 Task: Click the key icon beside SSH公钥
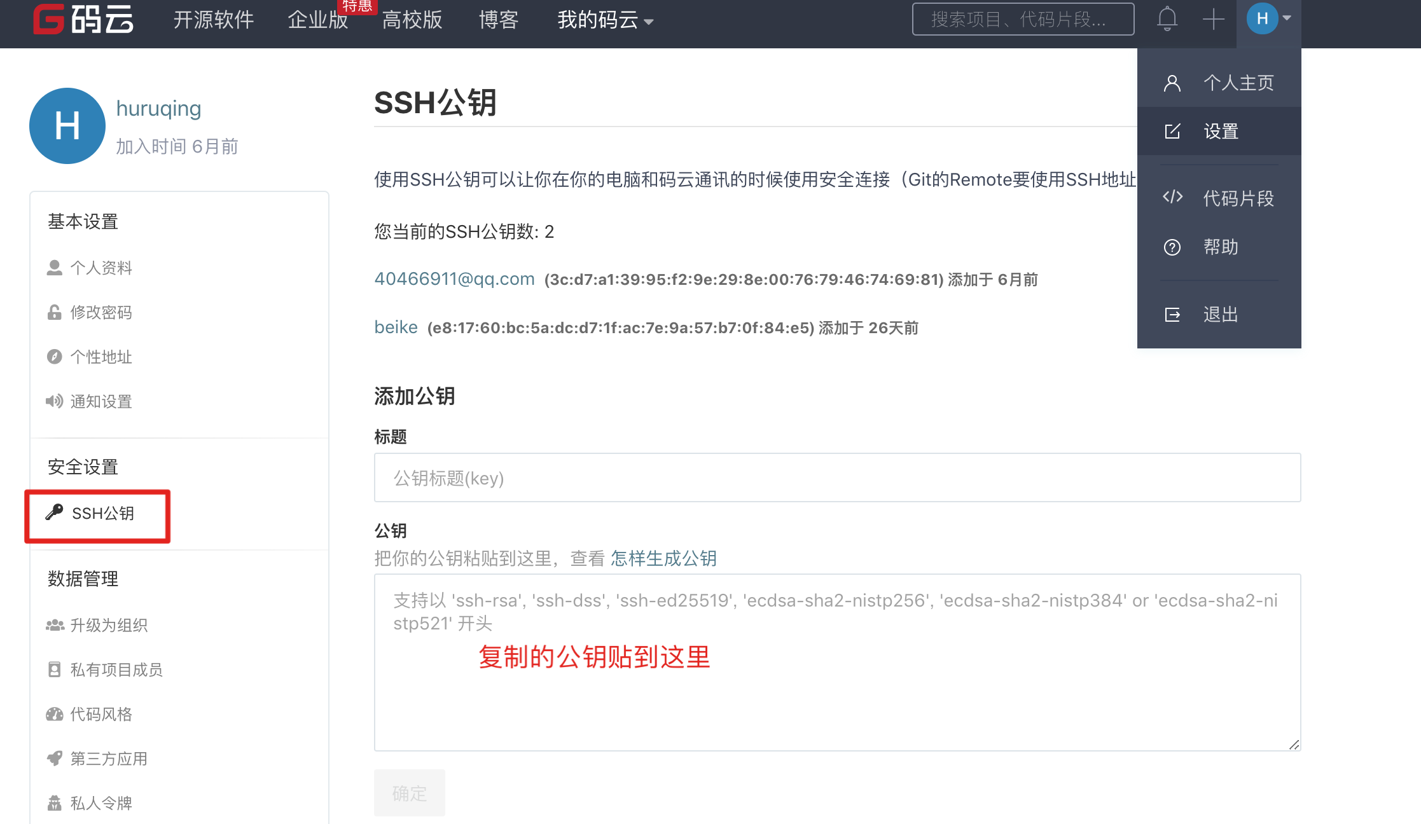tap(55, 512)
